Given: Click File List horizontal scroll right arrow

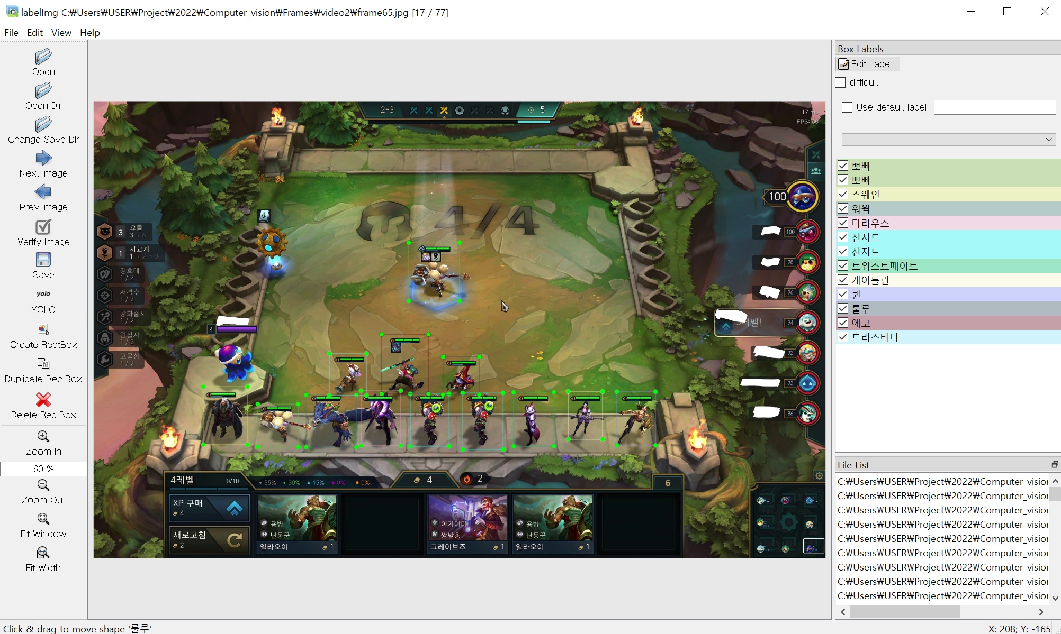Looking at the screenshot, I should point(1041,612).
